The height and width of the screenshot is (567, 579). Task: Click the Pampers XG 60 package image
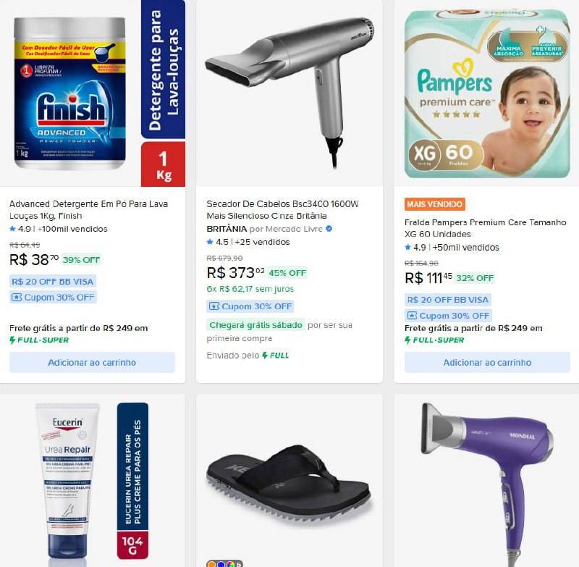click(486, 93)
